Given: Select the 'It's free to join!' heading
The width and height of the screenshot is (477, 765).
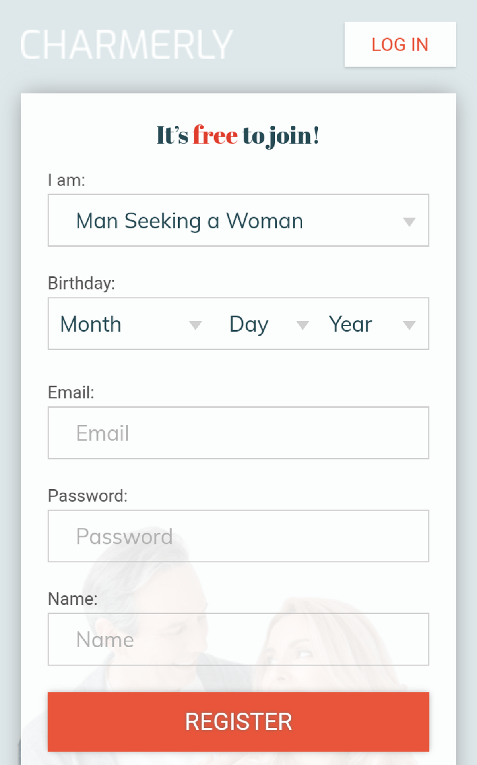Looking at the screenshot, I should tap(238, 135).
